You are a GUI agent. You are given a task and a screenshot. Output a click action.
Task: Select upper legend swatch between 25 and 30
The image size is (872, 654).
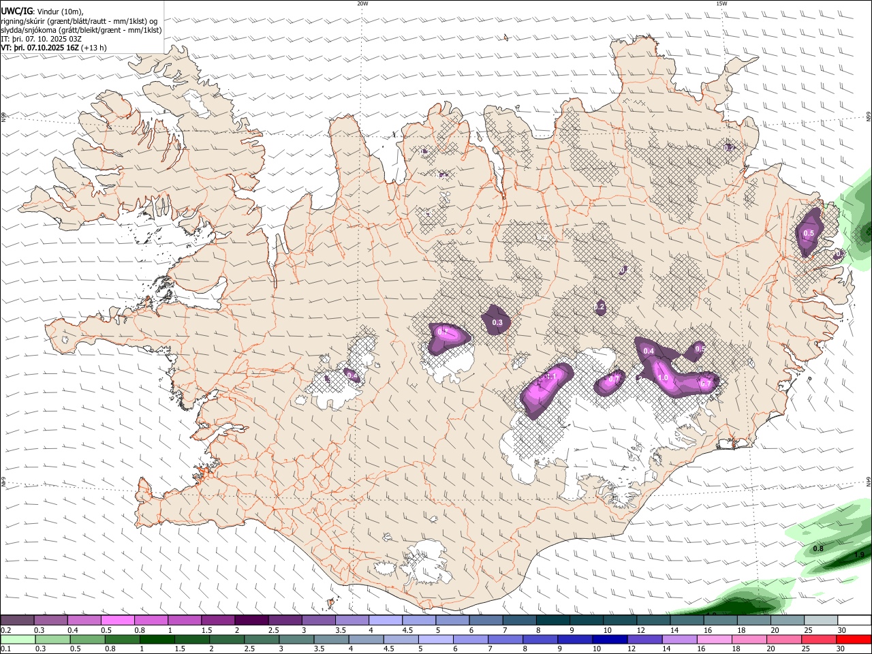click(821, 620)
